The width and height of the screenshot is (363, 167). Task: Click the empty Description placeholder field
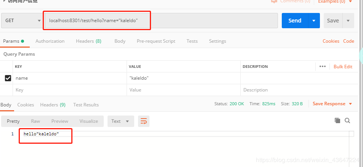click(299, 90)
